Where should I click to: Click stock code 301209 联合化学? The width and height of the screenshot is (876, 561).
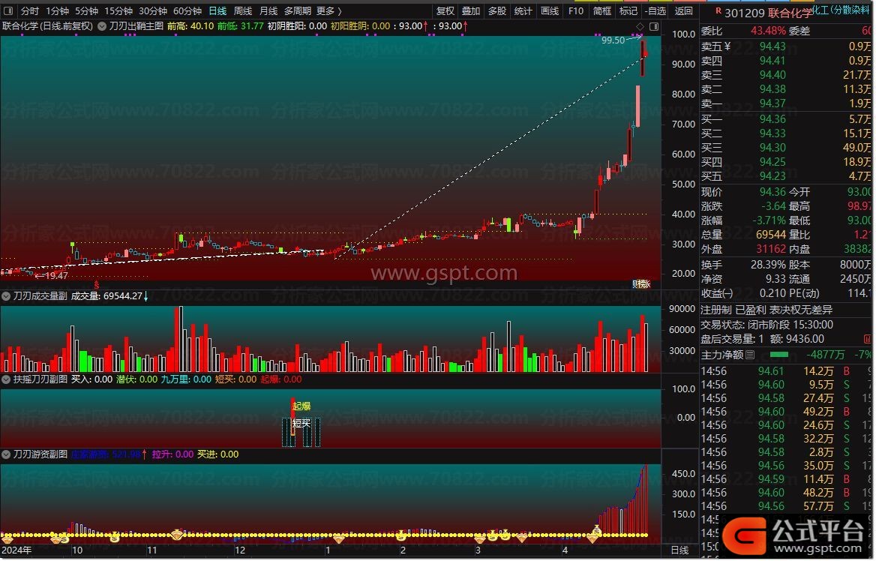pos(767,13)
